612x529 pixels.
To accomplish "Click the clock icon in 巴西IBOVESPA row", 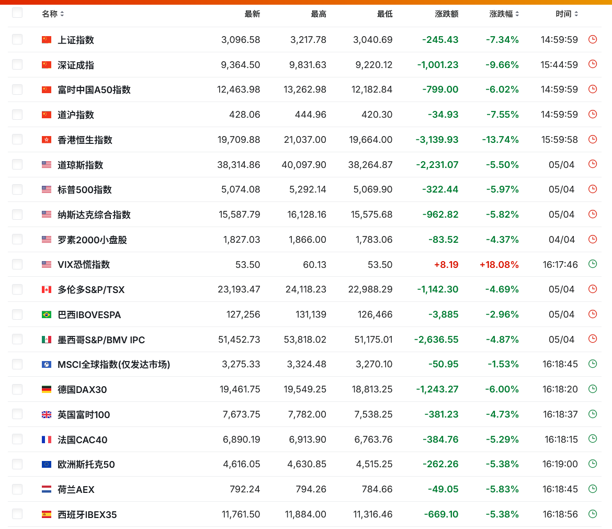I will [x=593, y=314].
